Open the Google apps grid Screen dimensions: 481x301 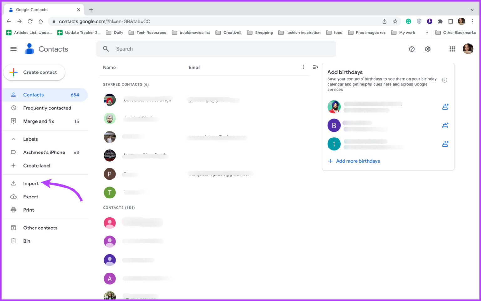pyautogui.click(x=452, y=49)
